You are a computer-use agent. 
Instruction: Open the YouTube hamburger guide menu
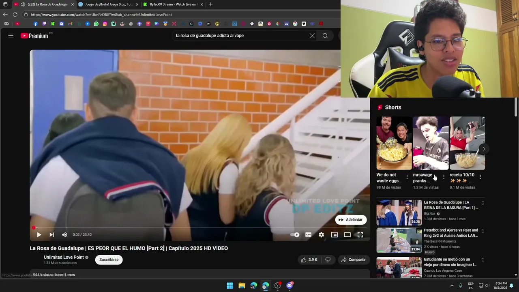[11, 36]
